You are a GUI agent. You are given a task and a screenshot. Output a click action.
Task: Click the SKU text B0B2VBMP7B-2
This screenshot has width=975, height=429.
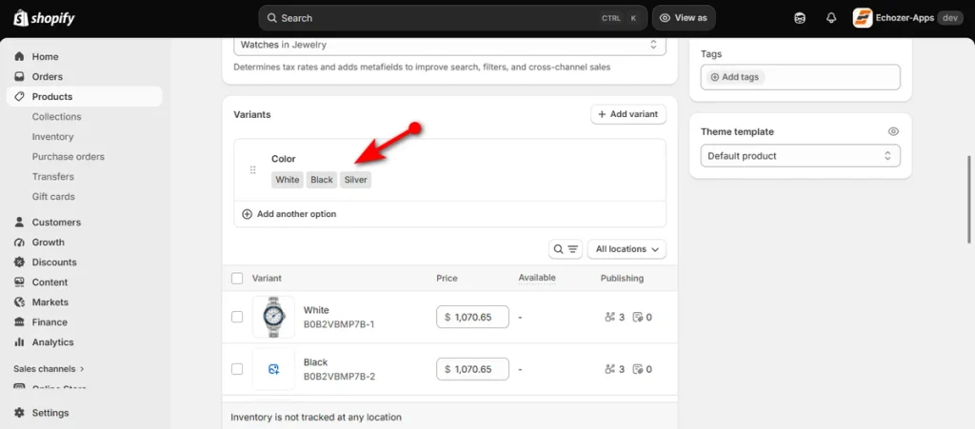tap(340, 377)
